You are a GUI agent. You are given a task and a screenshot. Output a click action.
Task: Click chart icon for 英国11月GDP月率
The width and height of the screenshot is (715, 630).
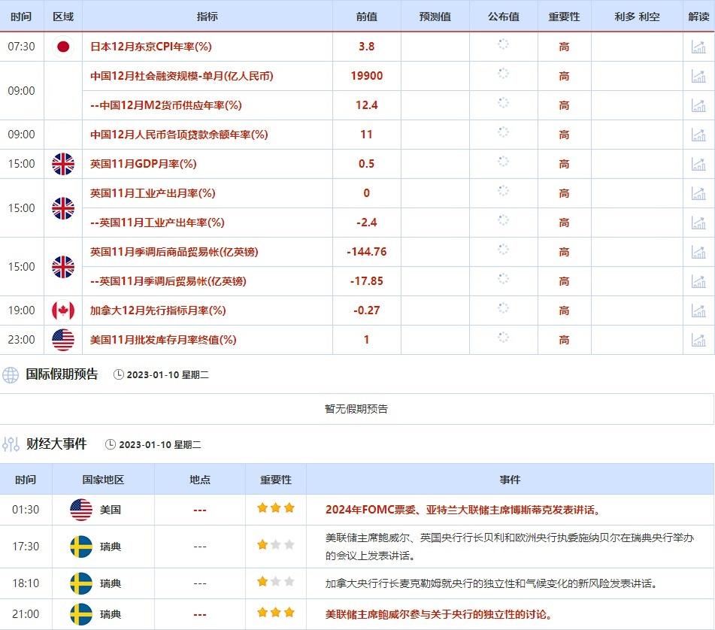tap(698, 164)
